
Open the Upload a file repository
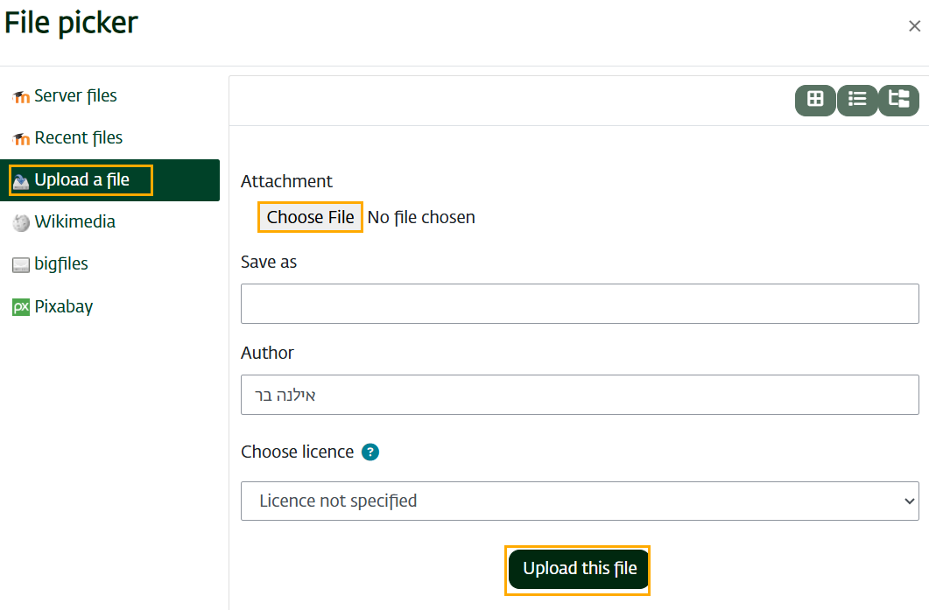(82, 180)
